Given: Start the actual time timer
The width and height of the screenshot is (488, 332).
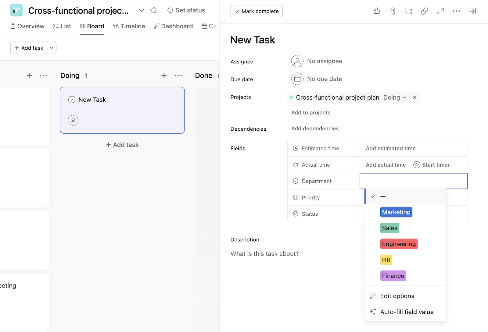Looking at the screenshot, I should coord(431,165).
